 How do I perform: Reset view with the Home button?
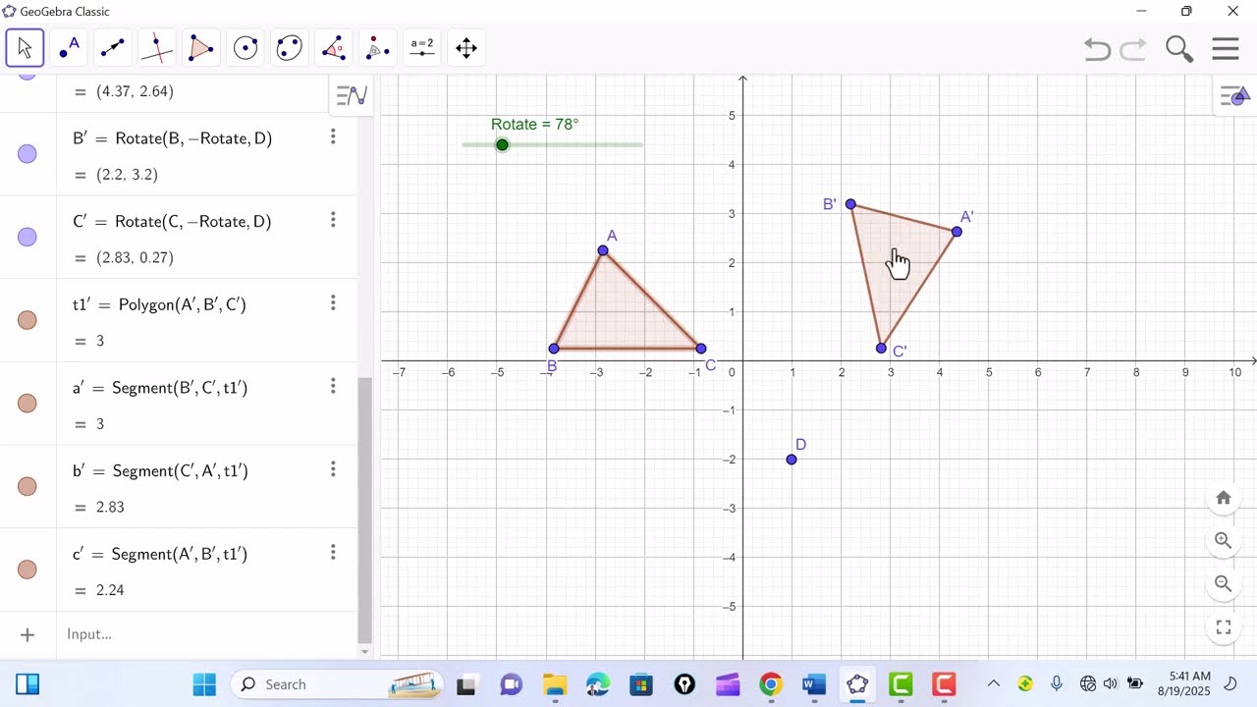pos(1224,498)
